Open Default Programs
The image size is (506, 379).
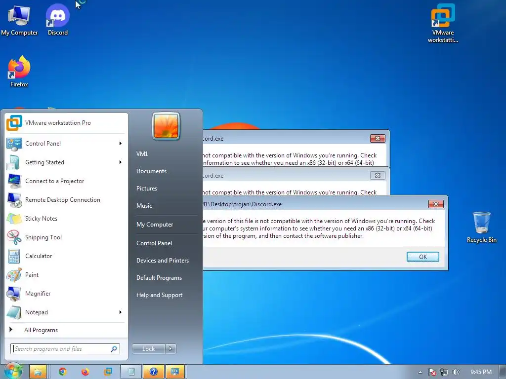159,278
